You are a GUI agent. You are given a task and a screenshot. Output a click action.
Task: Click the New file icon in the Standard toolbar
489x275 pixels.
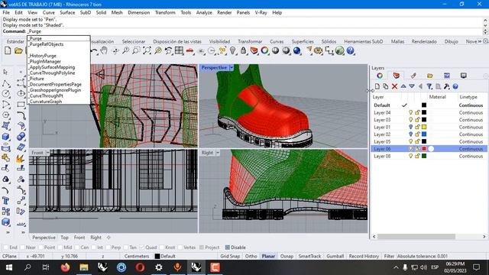click(8, 50)
